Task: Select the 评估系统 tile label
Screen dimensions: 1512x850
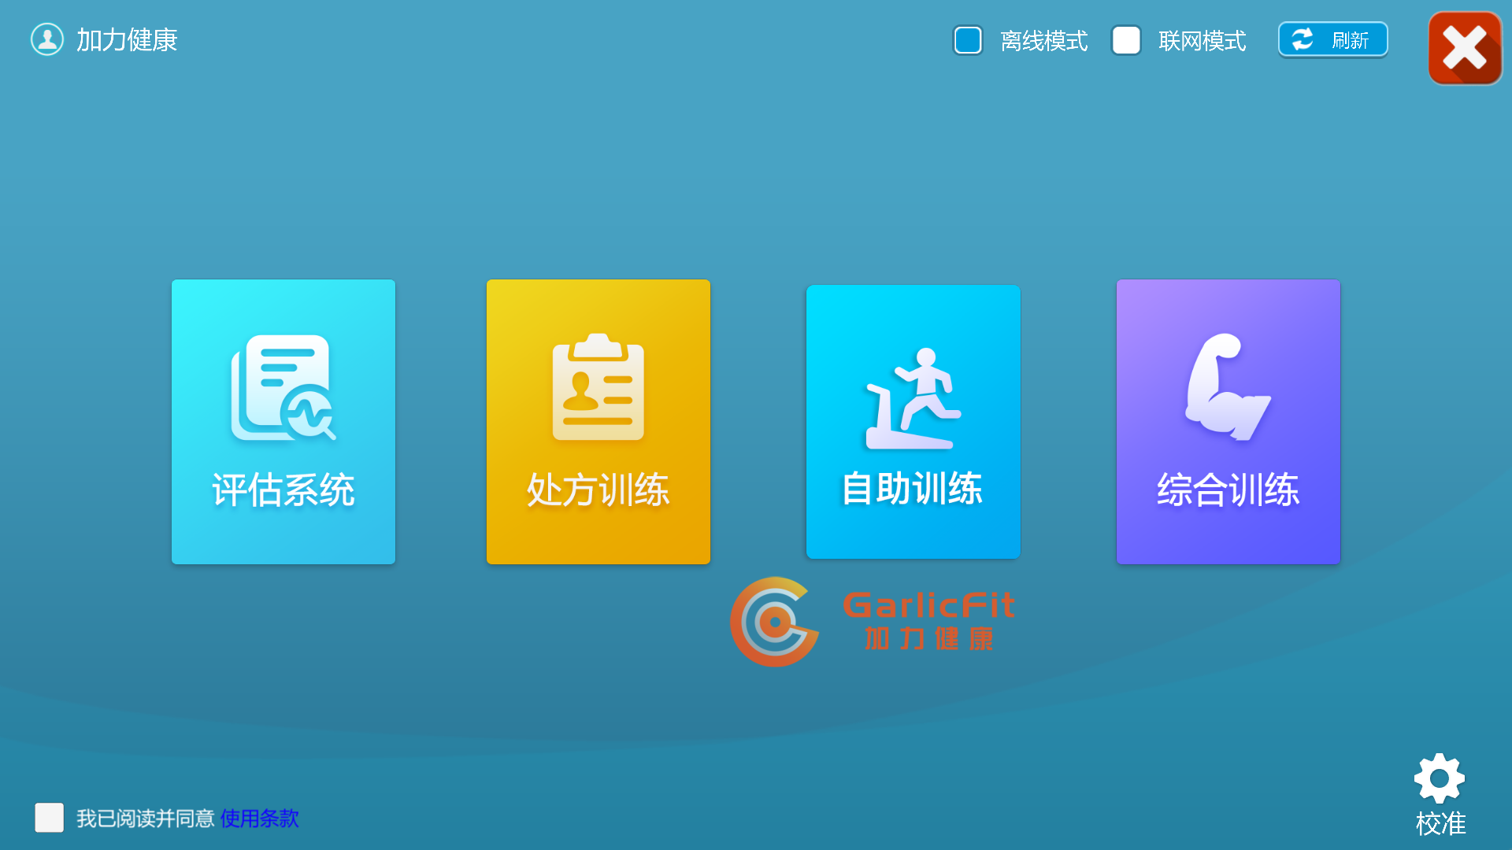Action: pos(283,490)
